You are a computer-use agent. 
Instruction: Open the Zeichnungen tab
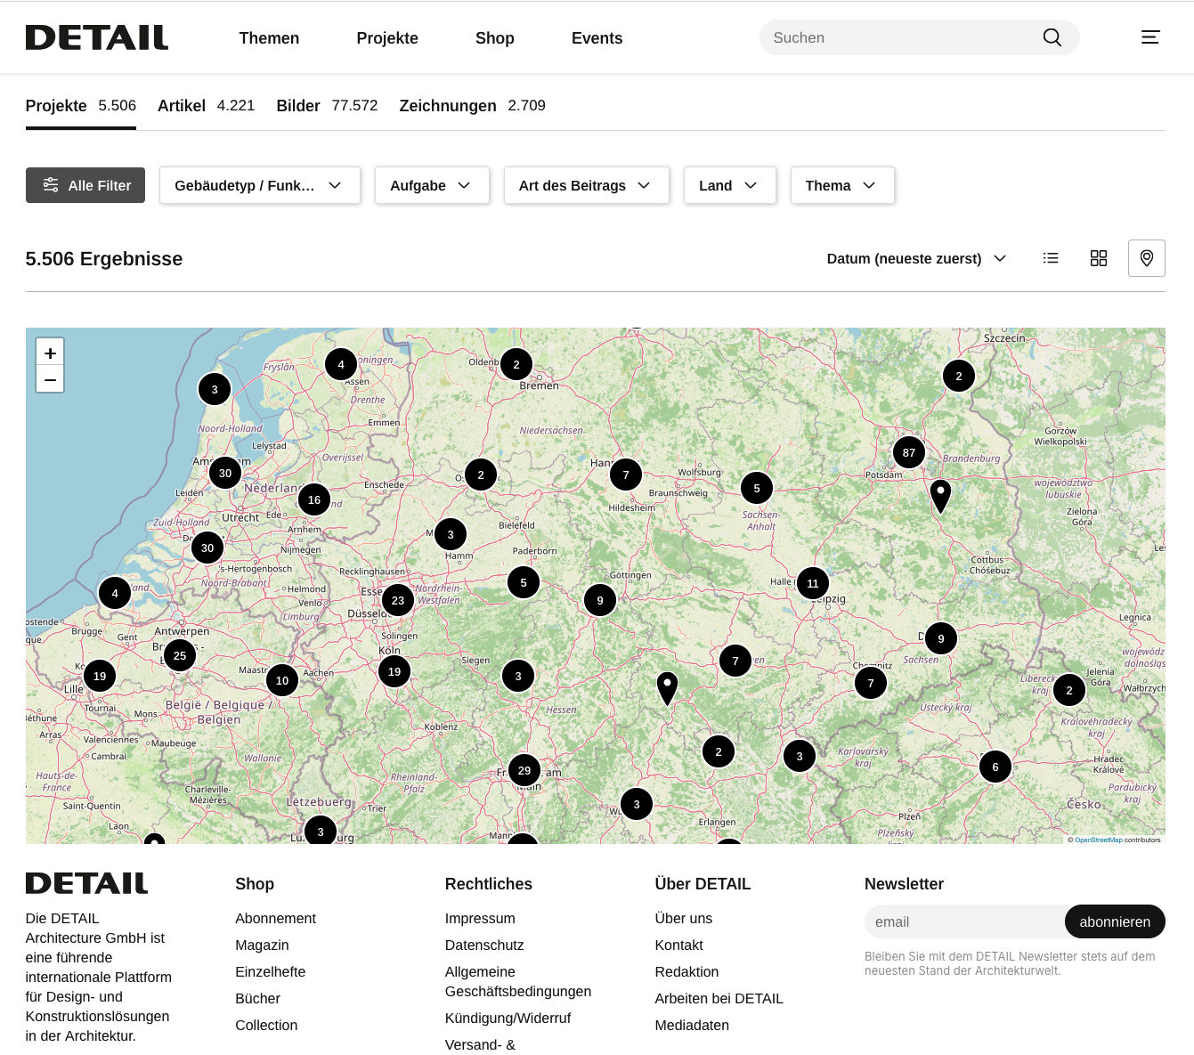[x=472, y=106]
